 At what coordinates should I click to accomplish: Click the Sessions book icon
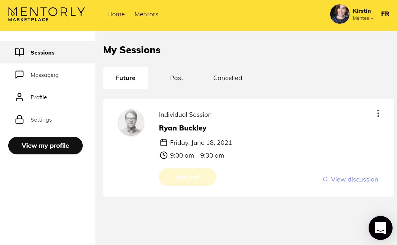pyautogui.click(x=19, y=52)
